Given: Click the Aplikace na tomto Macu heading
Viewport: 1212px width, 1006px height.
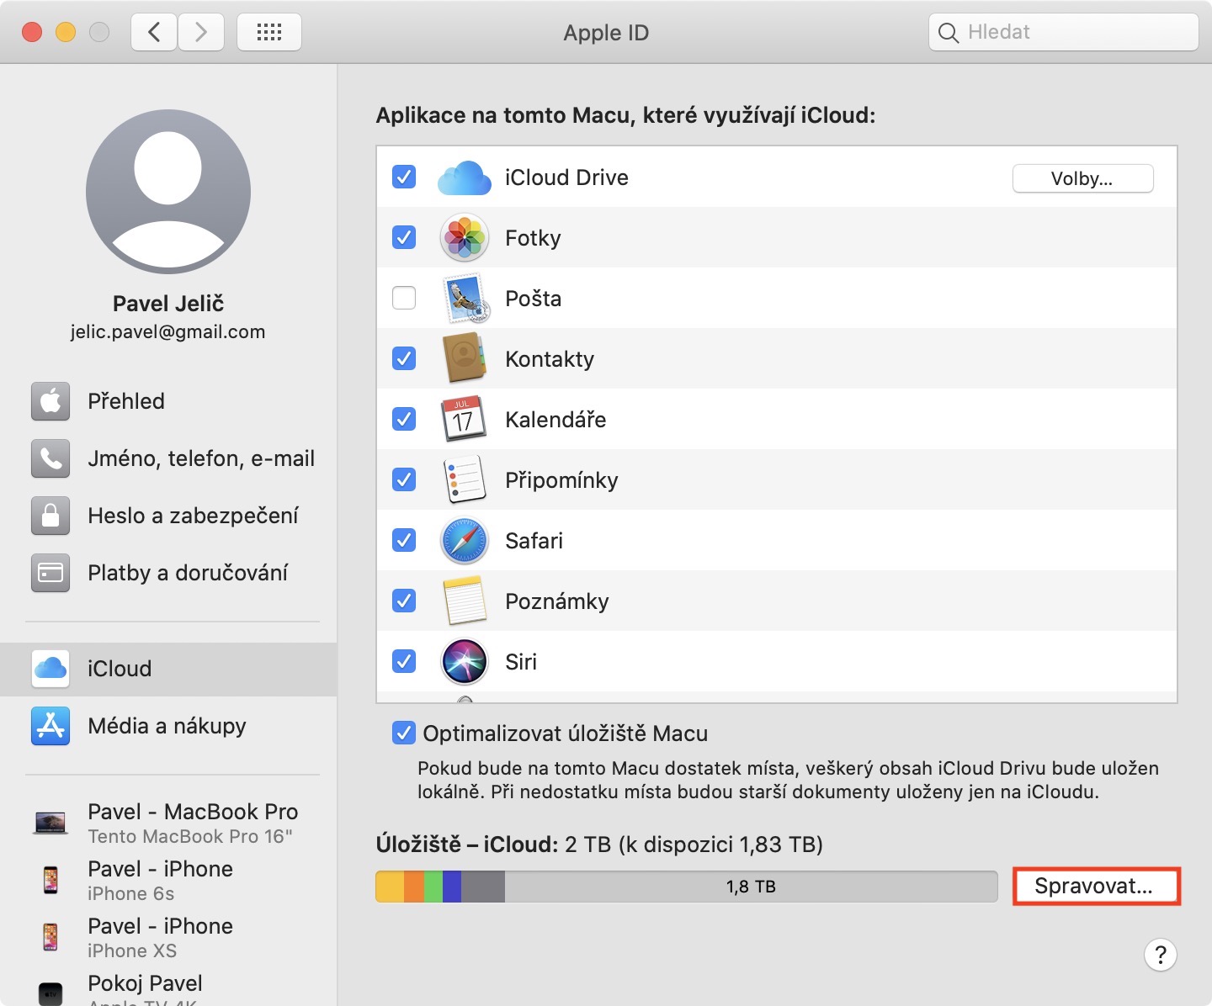Looking at the screenshot, I should tap(625, 115).
